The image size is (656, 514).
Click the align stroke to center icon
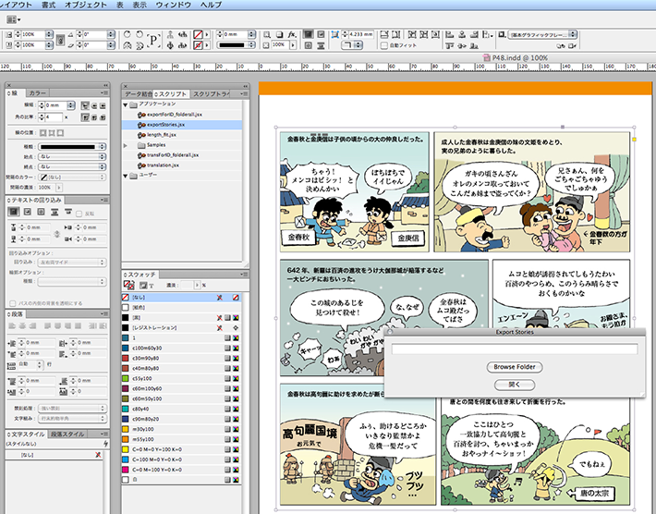[43, 133]
